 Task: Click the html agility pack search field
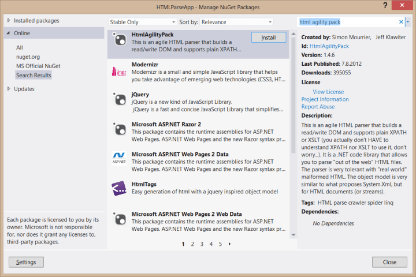click(347, 22)
